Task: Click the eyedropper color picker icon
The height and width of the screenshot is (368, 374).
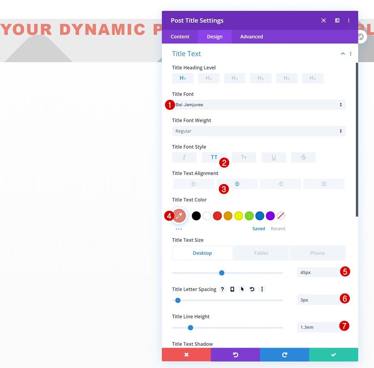Action: pos(179,216)
